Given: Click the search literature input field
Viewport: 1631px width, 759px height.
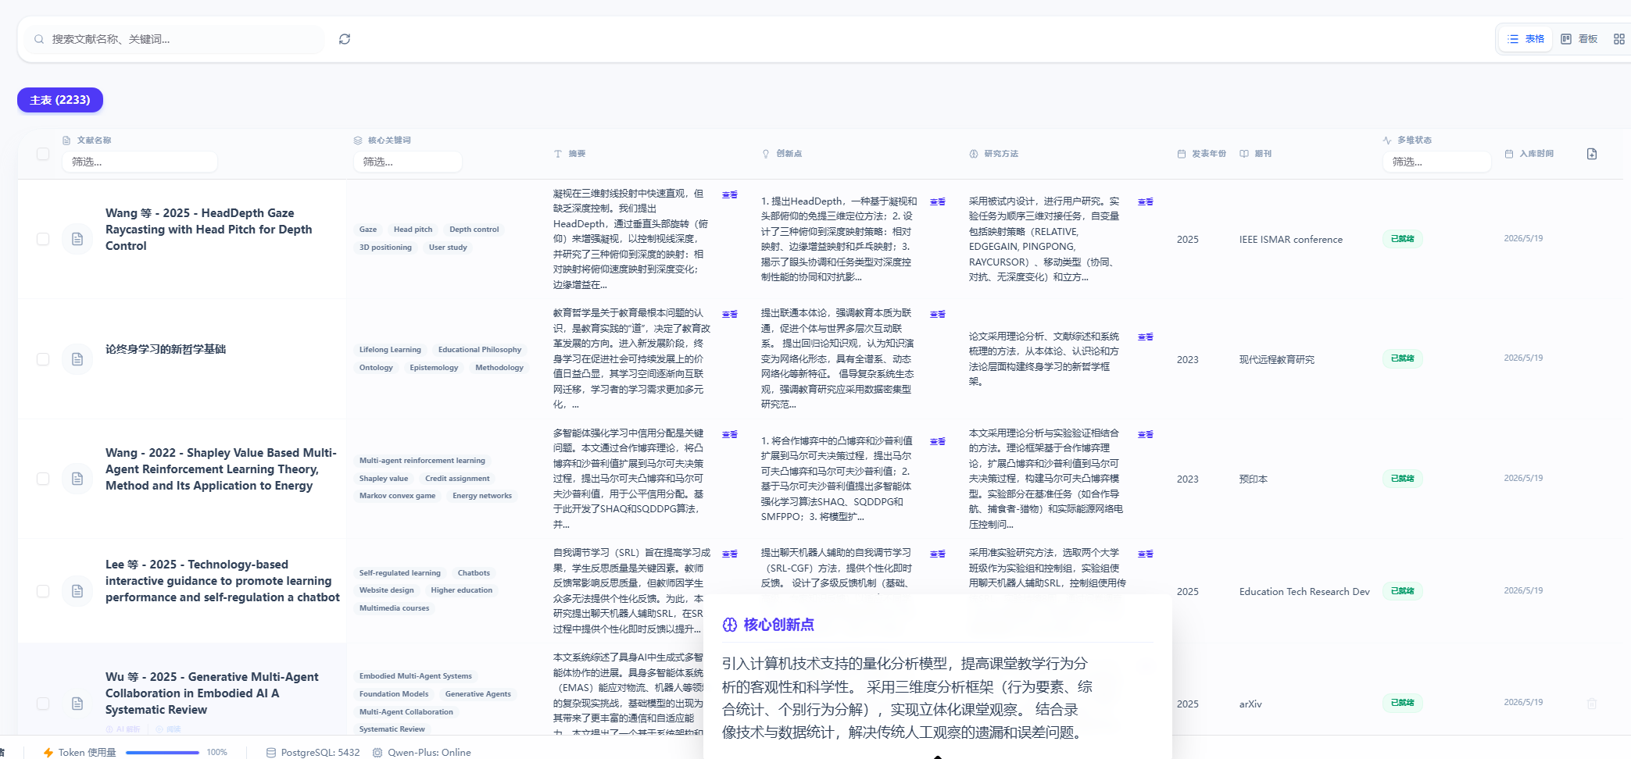Looking at the screenshot, I should coord(176,39).
